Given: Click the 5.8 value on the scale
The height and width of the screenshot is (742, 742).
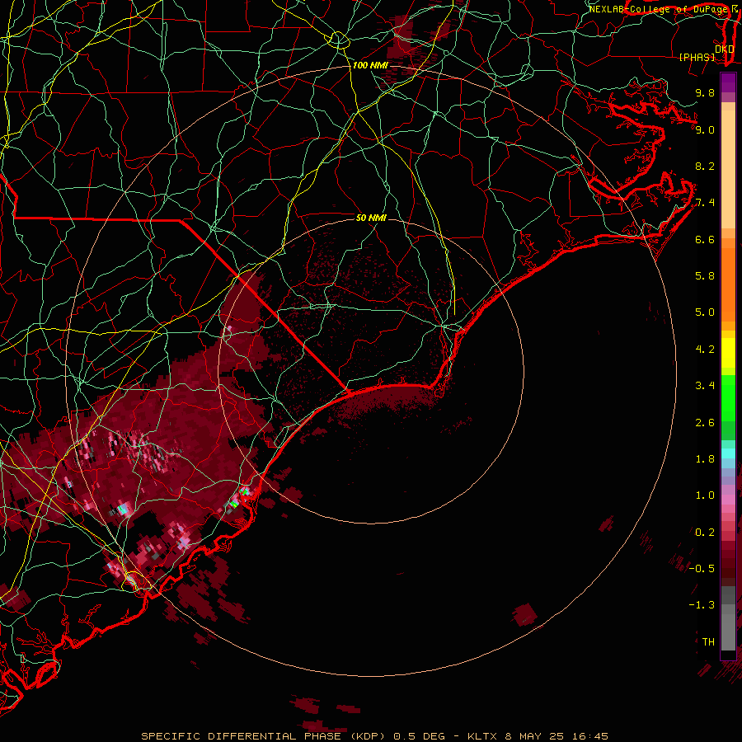Looking at the screenshot, I should tap(705, 276).
